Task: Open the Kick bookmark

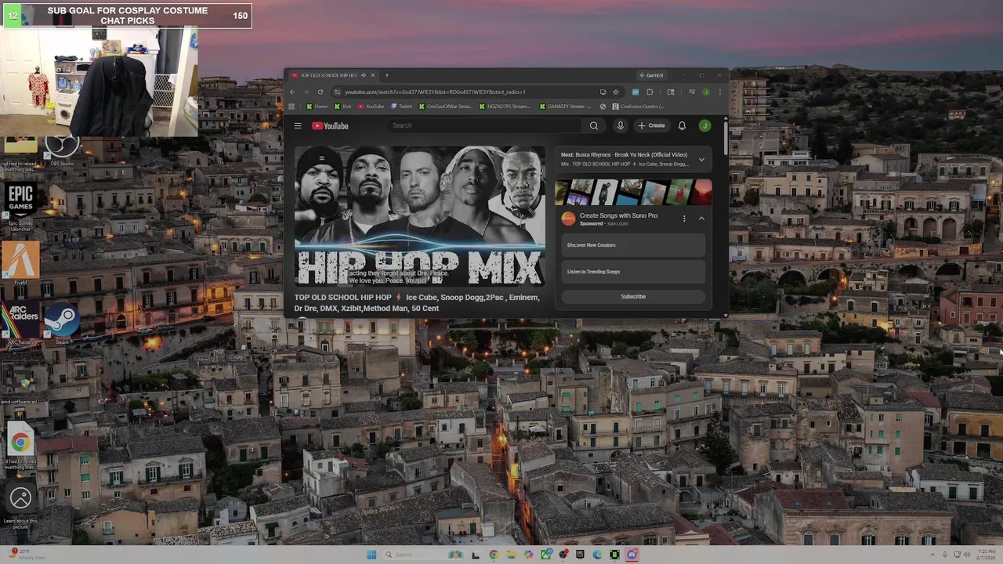Action: click(342, 107)
